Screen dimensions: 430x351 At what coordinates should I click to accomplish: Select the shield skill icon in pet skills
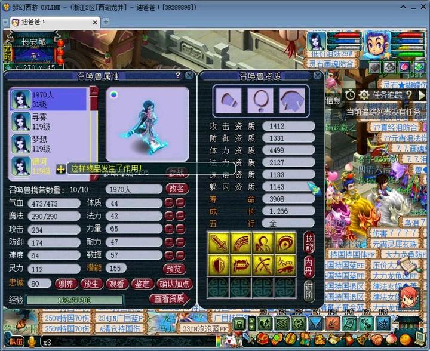coord(219,265)
